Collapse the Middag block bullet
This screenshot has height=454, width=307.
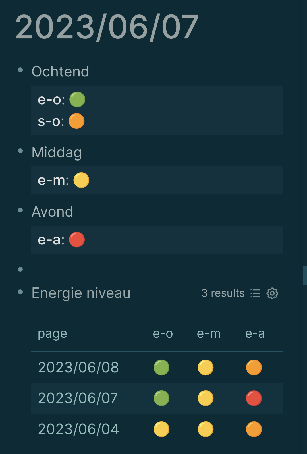[20, 151]
